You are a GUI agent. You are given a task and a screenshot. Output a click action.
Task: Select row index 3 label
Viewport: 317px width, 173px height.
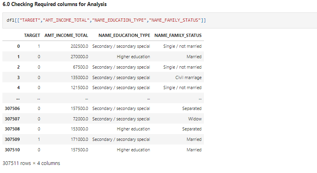click(x=19, y=77)
